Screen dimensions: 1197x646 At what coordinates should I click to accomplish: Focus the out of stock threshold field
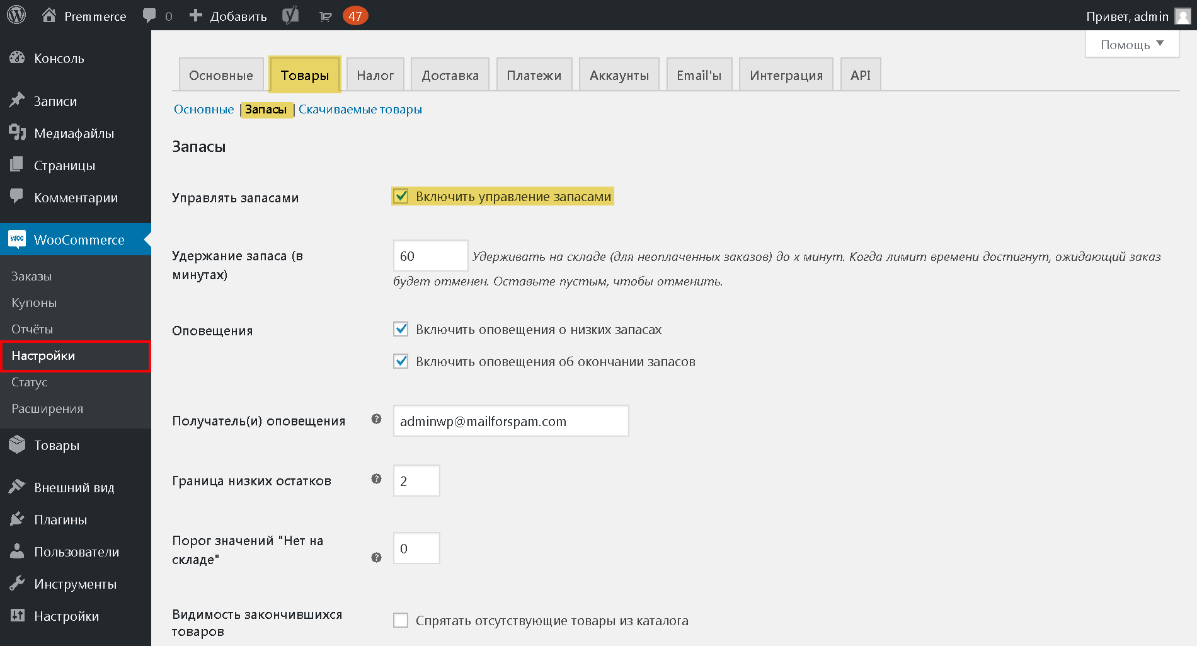[x=416, y=548]
